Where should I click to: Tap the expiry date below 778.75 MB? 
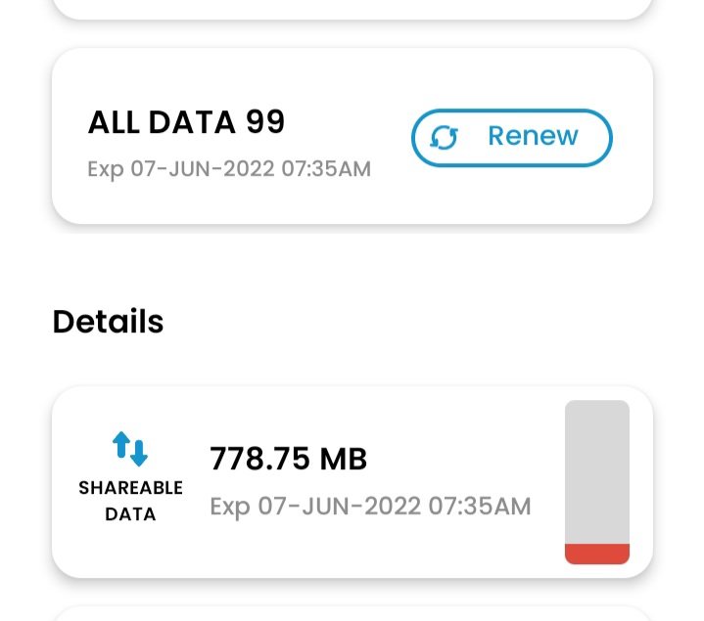[x=370, y=507]
